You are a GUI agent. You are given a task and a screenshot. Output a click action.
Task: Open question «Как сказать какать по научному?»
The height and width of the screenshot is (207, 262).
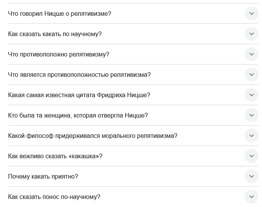tap(55, 34)
